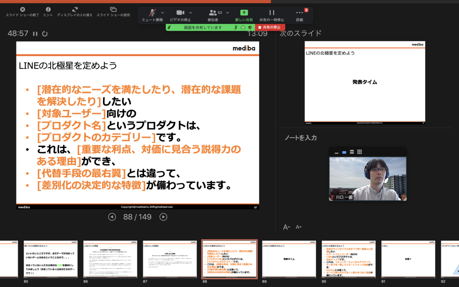Image resolution: width=459 pixels, height=287 pixels.
Task: Unmute microphone via ミュート解除
Action: [x=153, y=15]
